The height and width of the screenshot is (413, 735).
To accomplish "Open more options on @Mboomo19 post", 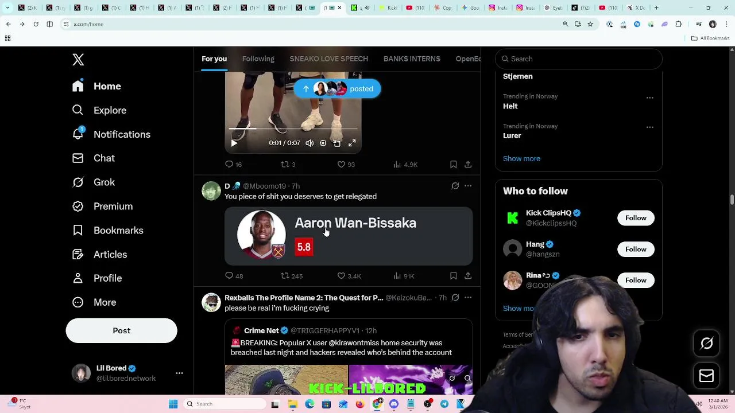I will point(468,186).
